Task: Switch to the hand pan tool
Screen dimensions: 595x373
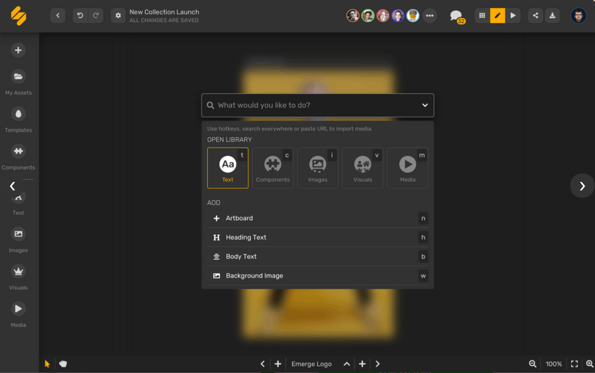Action: pyautogui.click(x=63, y=363)
